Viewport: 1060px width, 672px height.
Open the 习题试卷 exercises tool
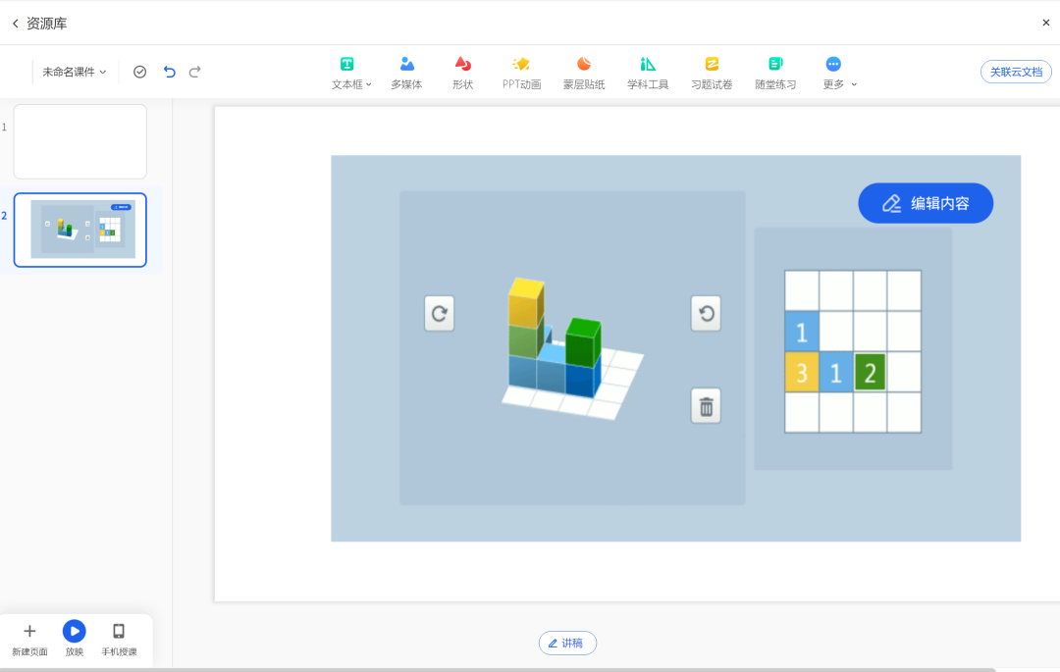(x=712, y=73)
